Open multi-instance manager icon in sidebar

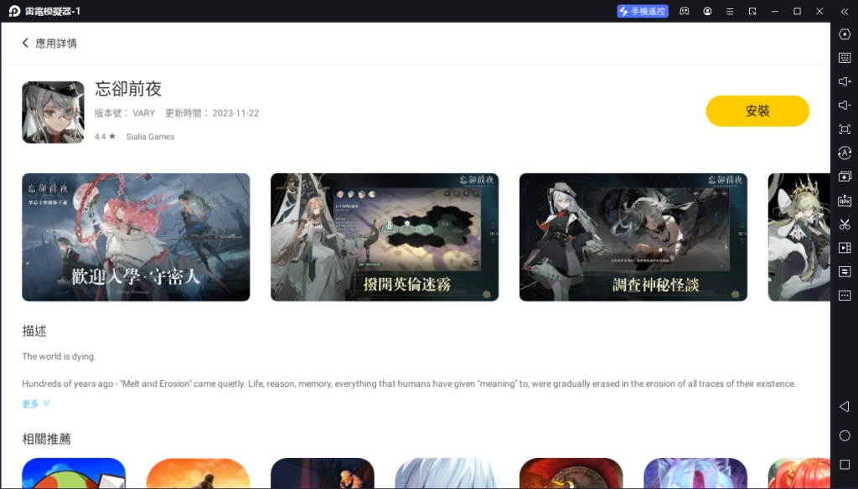845,177
